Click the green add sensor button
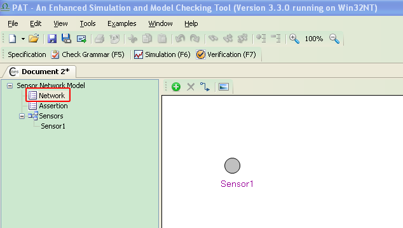 coord(176,87)
